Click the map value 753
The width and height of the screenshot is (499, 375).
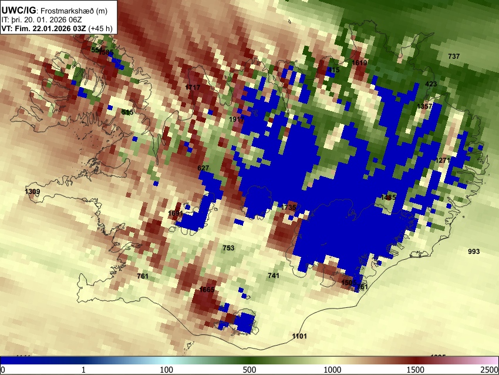coord(228,248)
